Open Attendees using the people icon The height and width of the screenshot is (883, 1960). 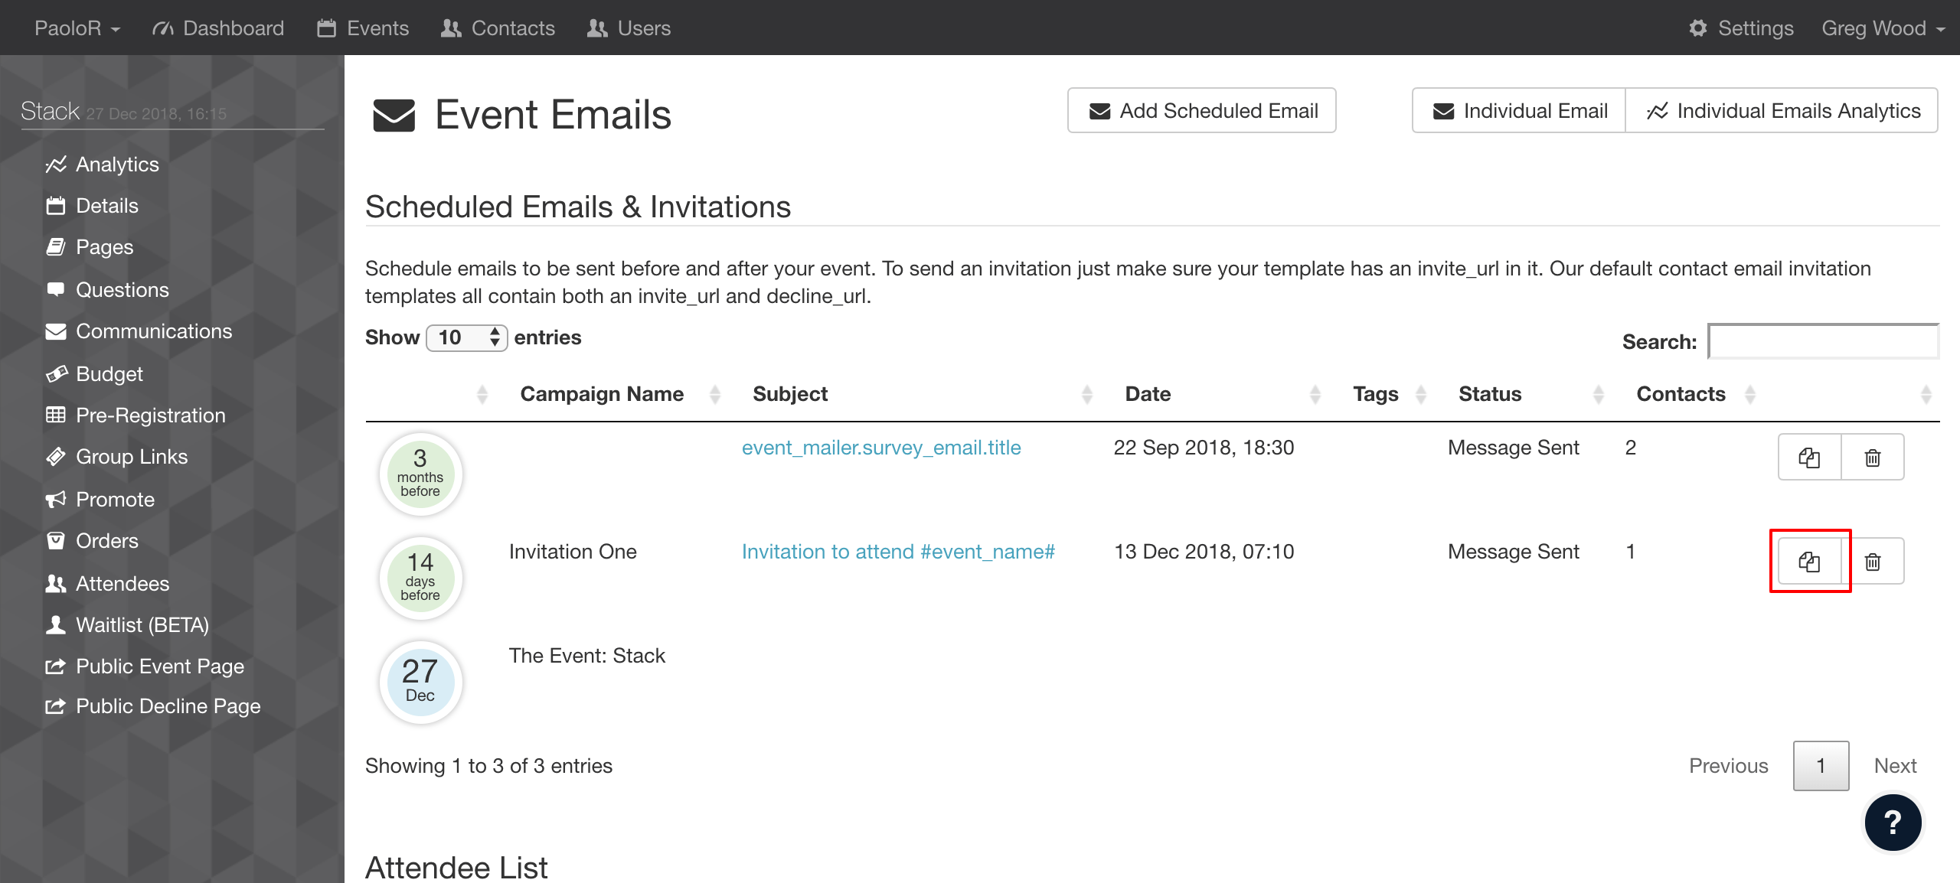[x=57, y=583]
